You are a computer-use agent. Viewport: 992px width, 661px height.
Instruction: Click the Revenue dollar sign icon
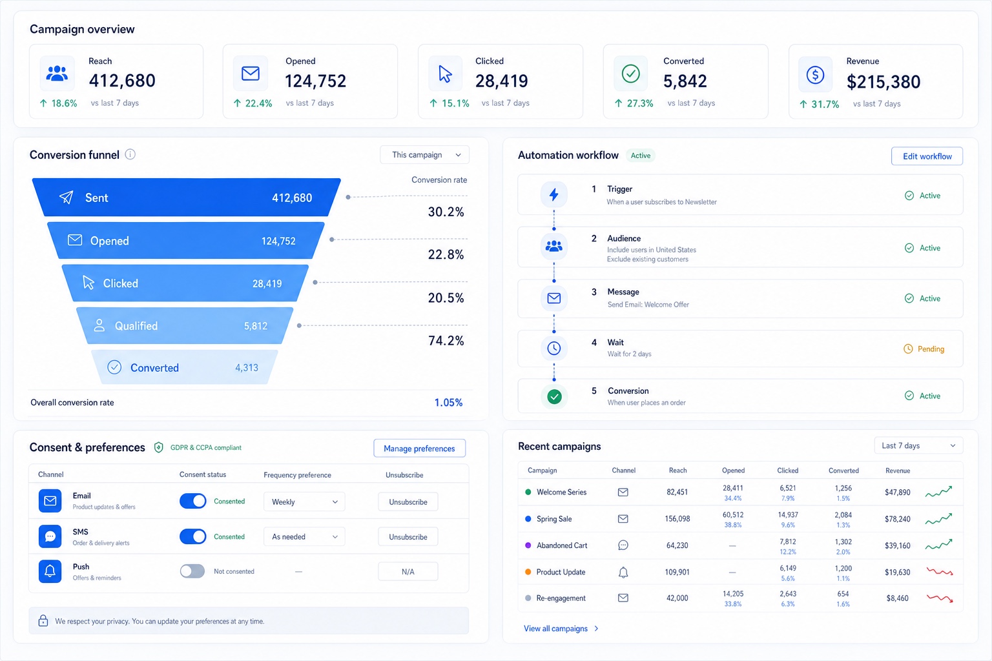[x=815, y=75]
